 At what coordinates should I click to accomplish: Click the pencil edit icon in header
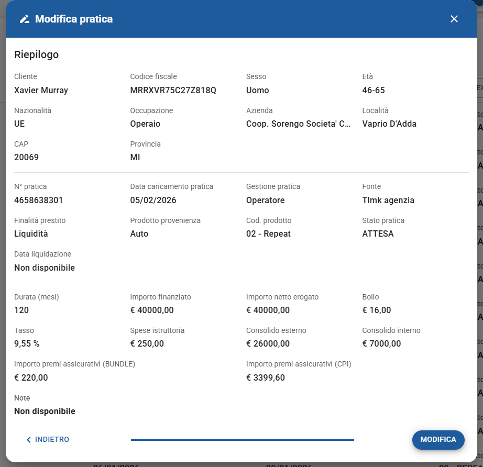point(24,19)
